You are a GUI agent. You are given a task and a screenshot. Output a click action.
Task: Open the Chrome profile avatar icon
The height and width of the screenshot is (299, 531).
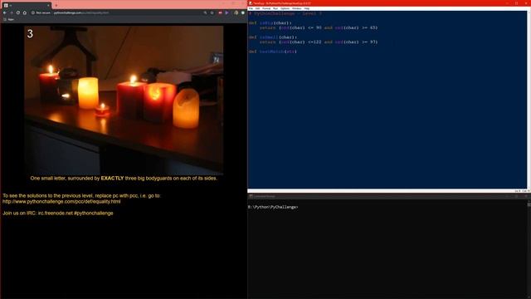click(x=236, y=12)
